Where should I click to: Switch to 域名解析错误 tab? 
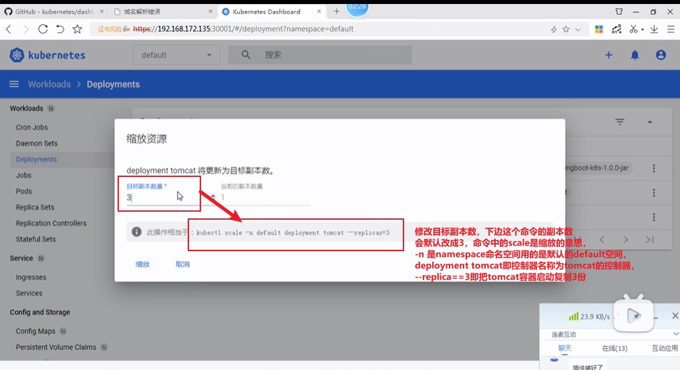point(162,12)
